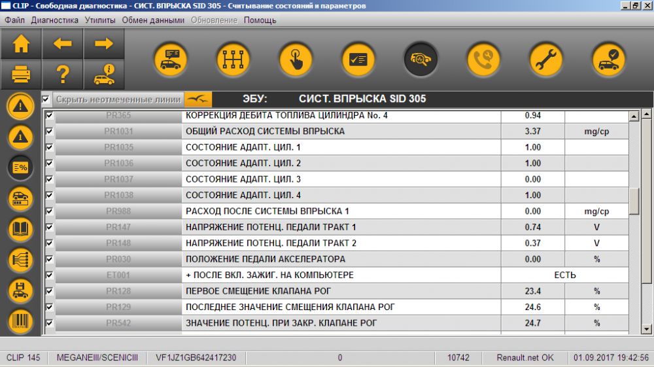Click the value 24.6 for PR129

pyautogui.click(x=532, y=307)
